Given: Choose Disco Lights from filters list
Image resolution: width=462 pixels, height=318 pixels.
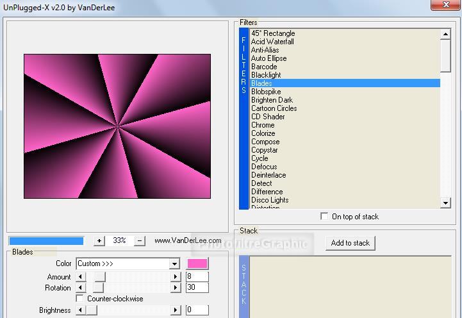Looking at the screenshot, I should [x=269, y=200].
